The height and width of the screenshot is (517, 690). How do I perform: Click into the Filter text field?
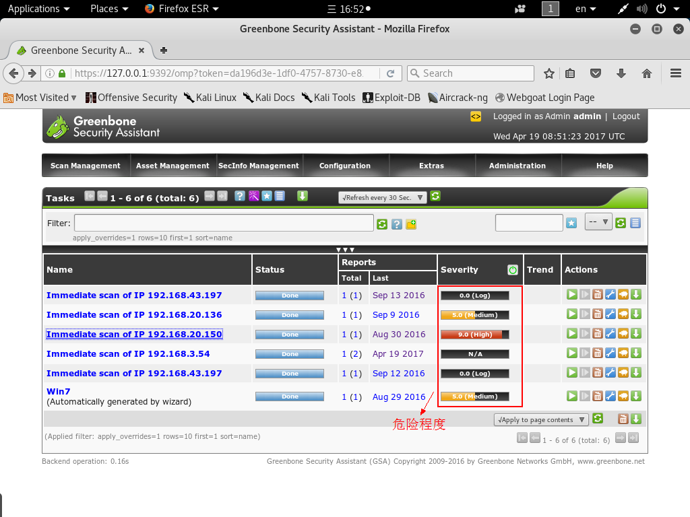tap(224, 223)
